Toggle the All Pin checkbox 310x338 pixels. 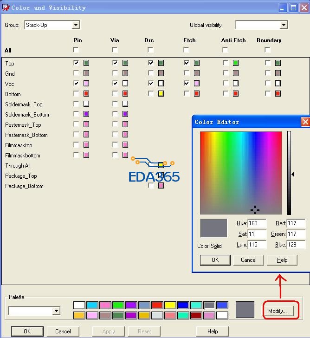(x=76, y=50)
